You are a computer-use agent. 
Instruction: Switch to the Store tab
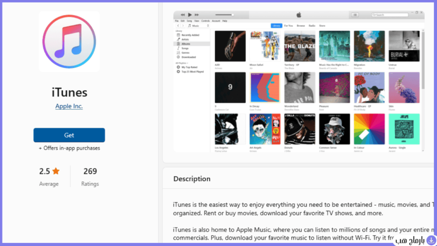pyautogui.click(x=322, y=26)
